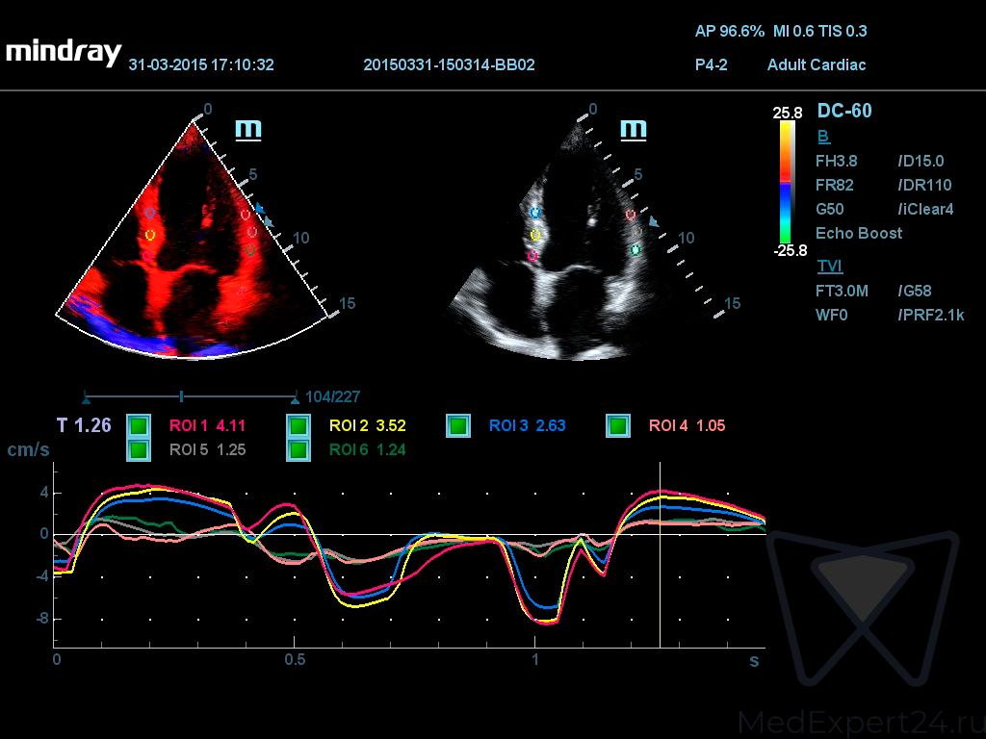986x739 pixels.
Task: Click the mindray logo
Action: click(x=64, y=53)
